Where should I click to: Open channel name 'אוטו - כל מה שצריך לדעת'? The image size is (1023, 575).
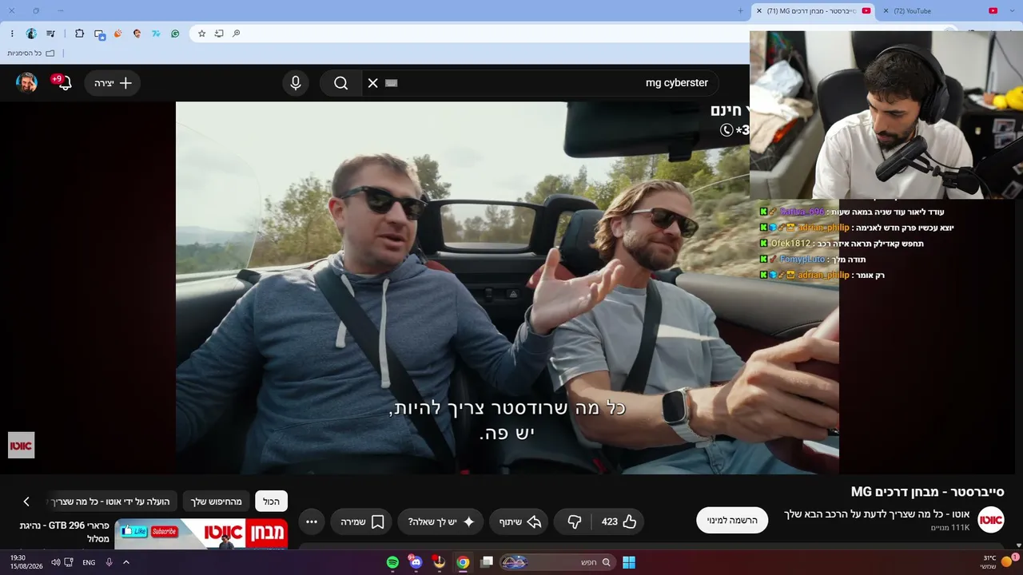point(877,514)
